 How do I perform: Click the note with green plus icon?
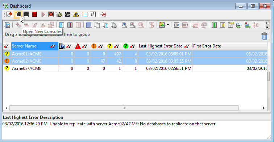(162, 25)
